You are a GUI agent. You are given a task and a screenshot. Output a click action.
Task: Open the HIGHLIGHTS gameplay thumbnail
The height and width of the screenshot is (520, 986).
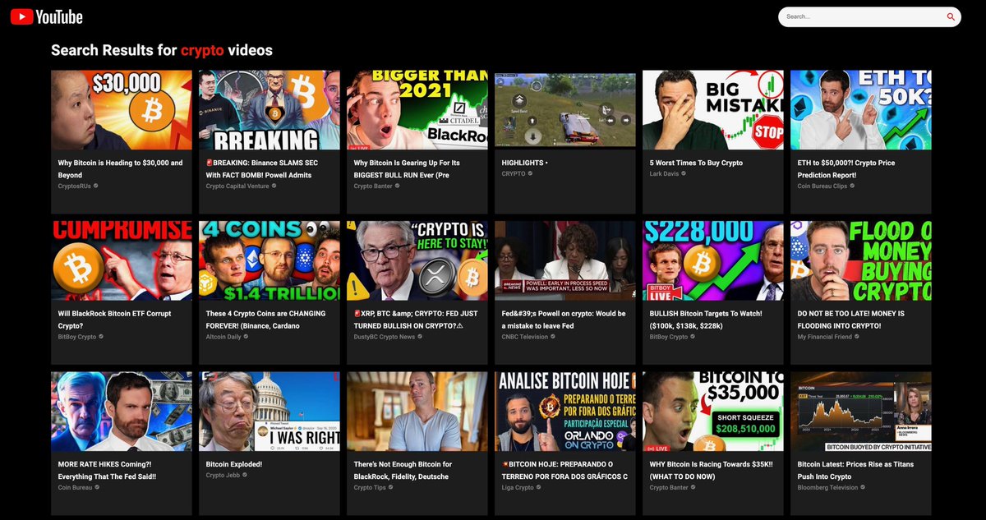point(564,109)
